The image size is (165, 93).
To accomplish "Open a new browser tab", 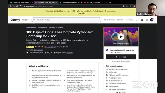I will pyautogui.click(x=110, y=3).
